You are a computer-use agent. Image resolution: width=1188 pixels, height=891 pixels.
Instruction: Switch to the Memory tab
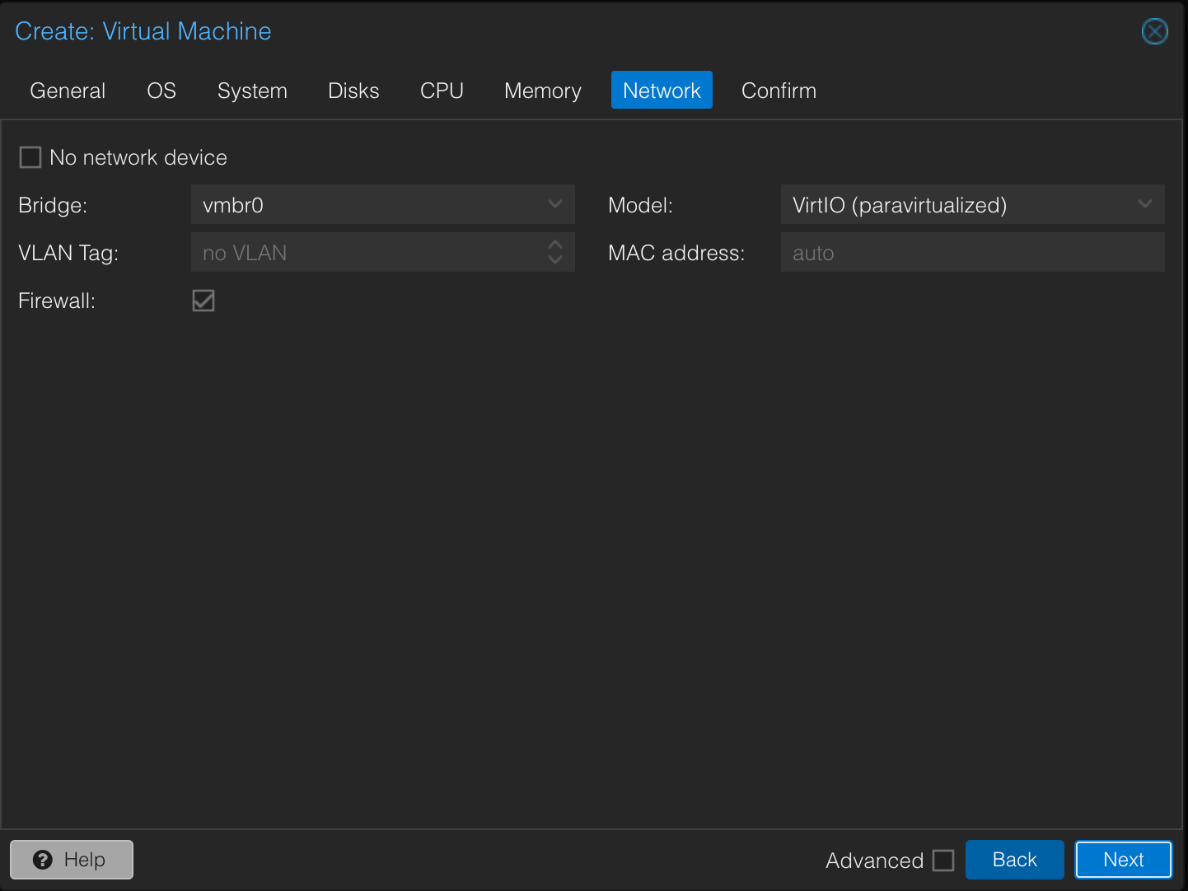pyautogui.click(x=542, y=91)
